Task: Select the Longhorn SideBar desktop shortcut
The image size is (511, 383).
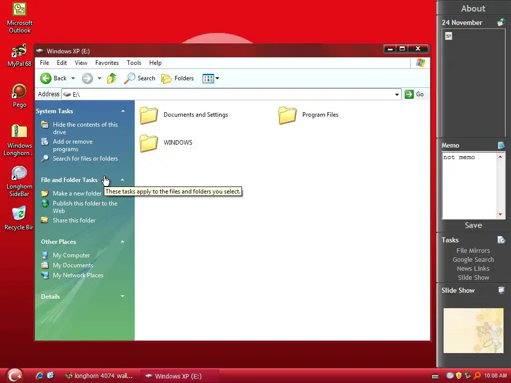Action: click(x=19, y=182)
